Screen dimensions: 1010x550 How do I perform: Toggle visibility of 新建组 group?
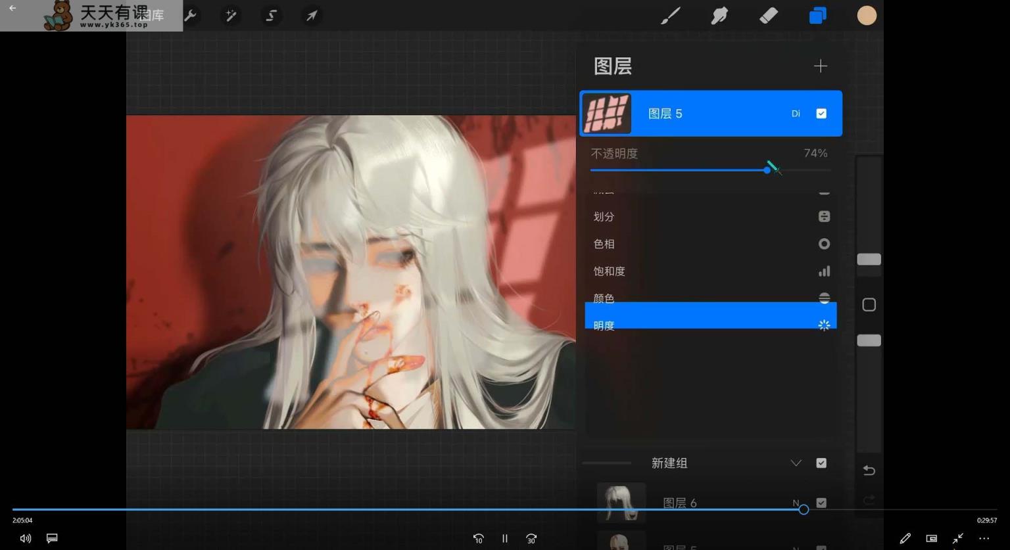821,463
